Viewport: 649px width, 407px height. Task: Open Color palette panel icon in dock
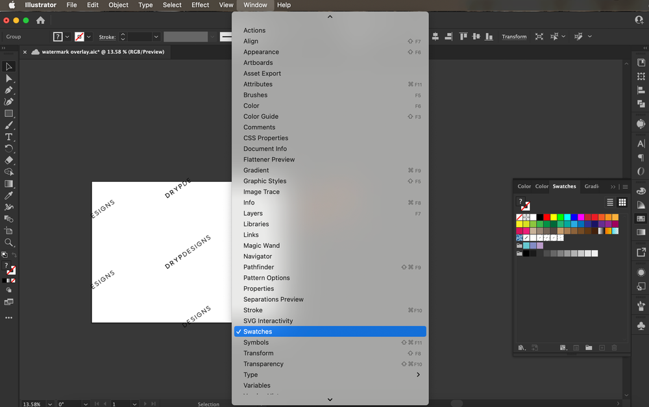[641, 191]
